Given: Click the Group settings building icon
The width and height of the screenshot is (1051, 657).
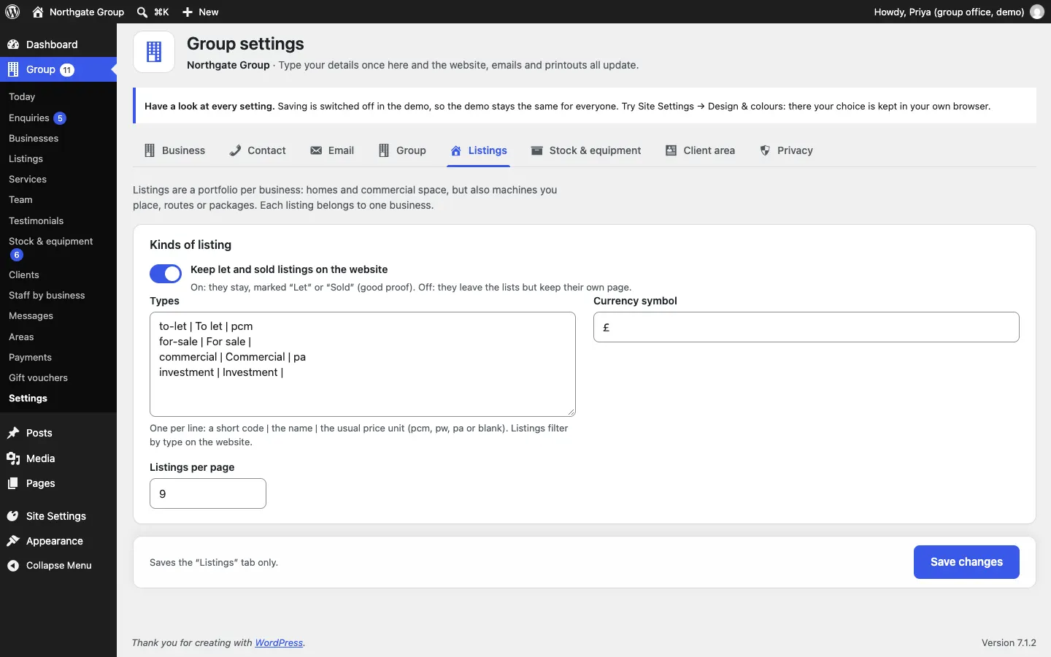Looking at the screenshot, I should point(154,52).
